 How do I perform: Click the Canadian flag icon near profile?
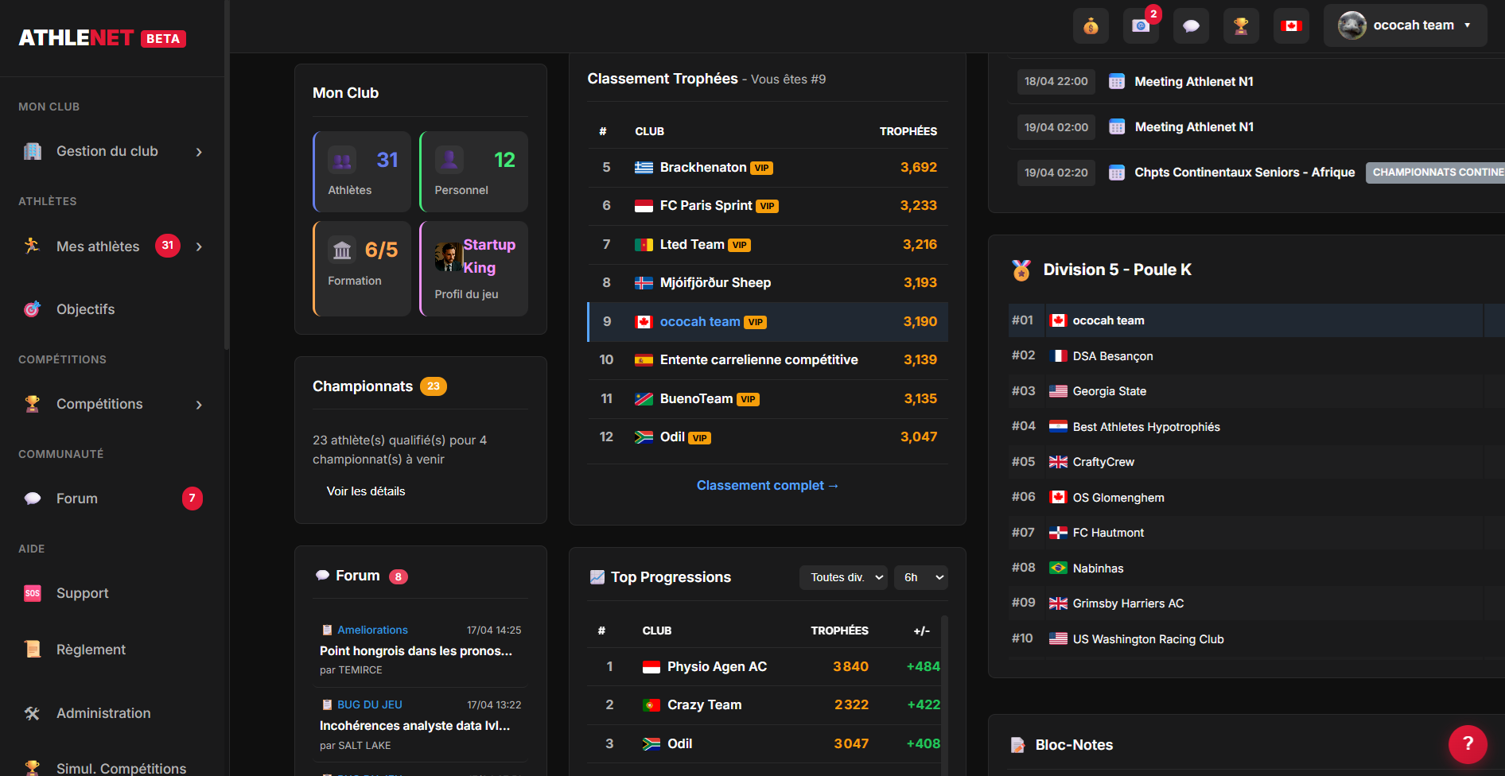[x=1291, y=25]
